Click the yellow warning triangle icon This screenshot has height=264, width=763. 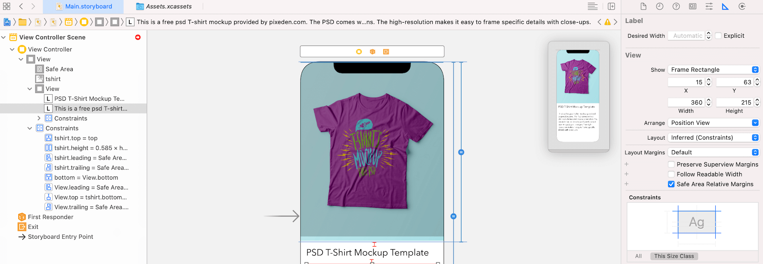[x=608, y=22]
